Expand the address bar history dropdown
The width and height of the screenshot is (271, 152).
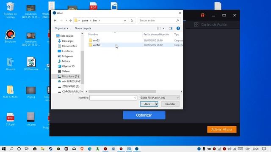[125, 21]
